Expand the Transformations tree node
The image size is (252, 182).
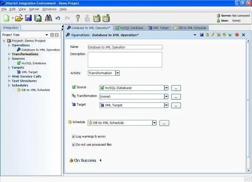(x=9, y=54)
